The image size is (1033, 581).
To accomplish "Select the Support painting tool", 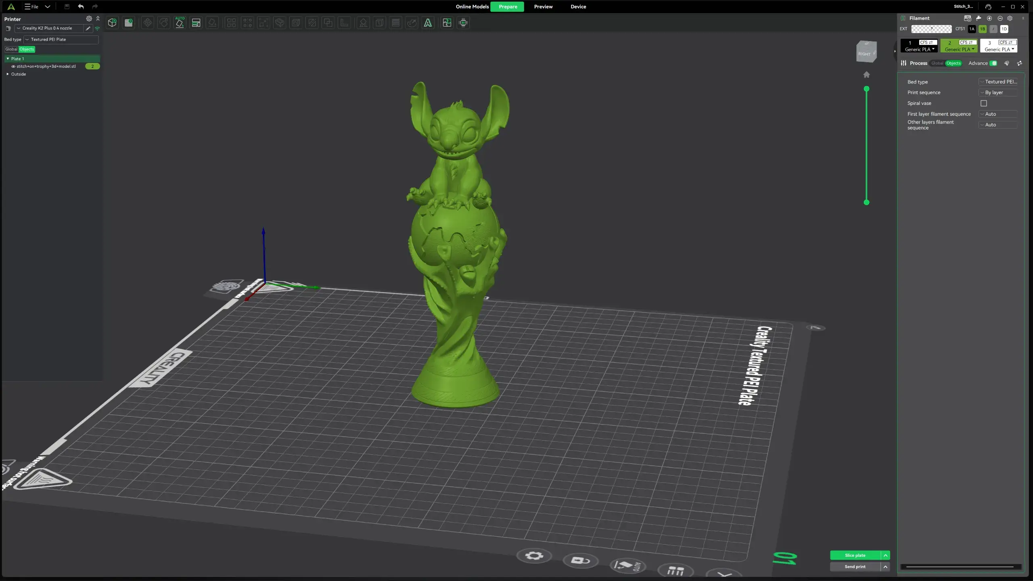I will point(363,23).
